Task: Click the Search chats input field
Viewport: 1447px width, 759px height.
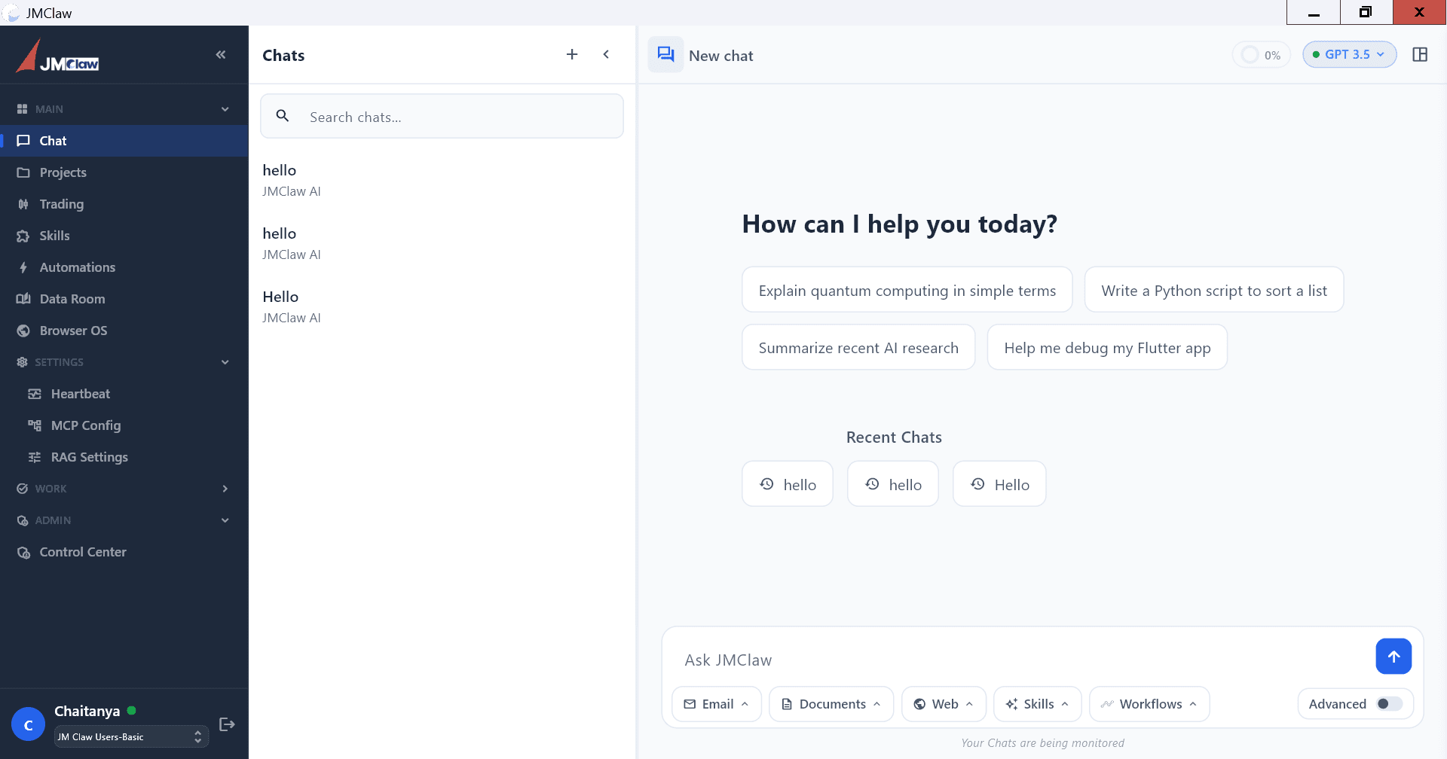Action: tap(442, 117)
